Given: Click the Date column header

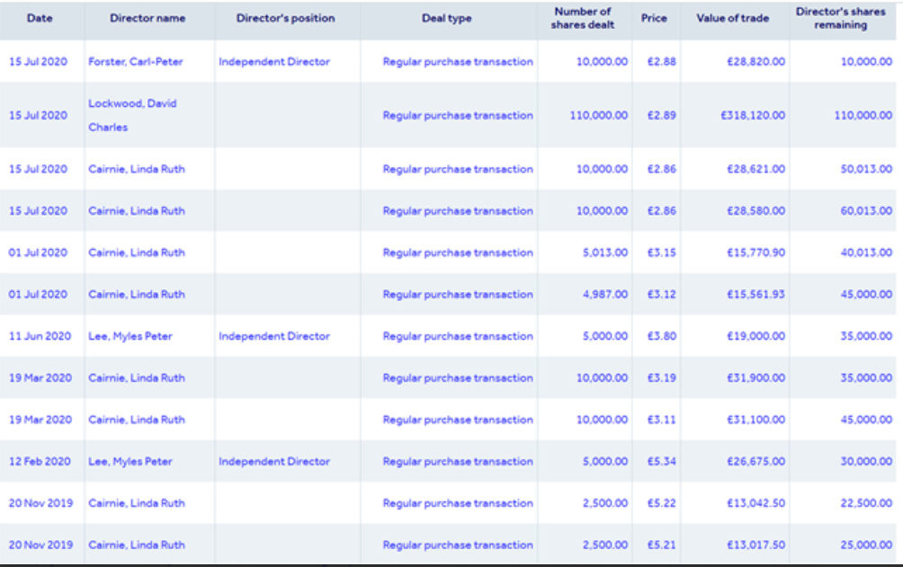Looking at the screenshot, I should (x=40, y=19).
